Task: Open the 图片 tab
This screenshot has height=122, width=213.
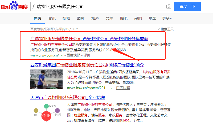Action: (81, 18)
